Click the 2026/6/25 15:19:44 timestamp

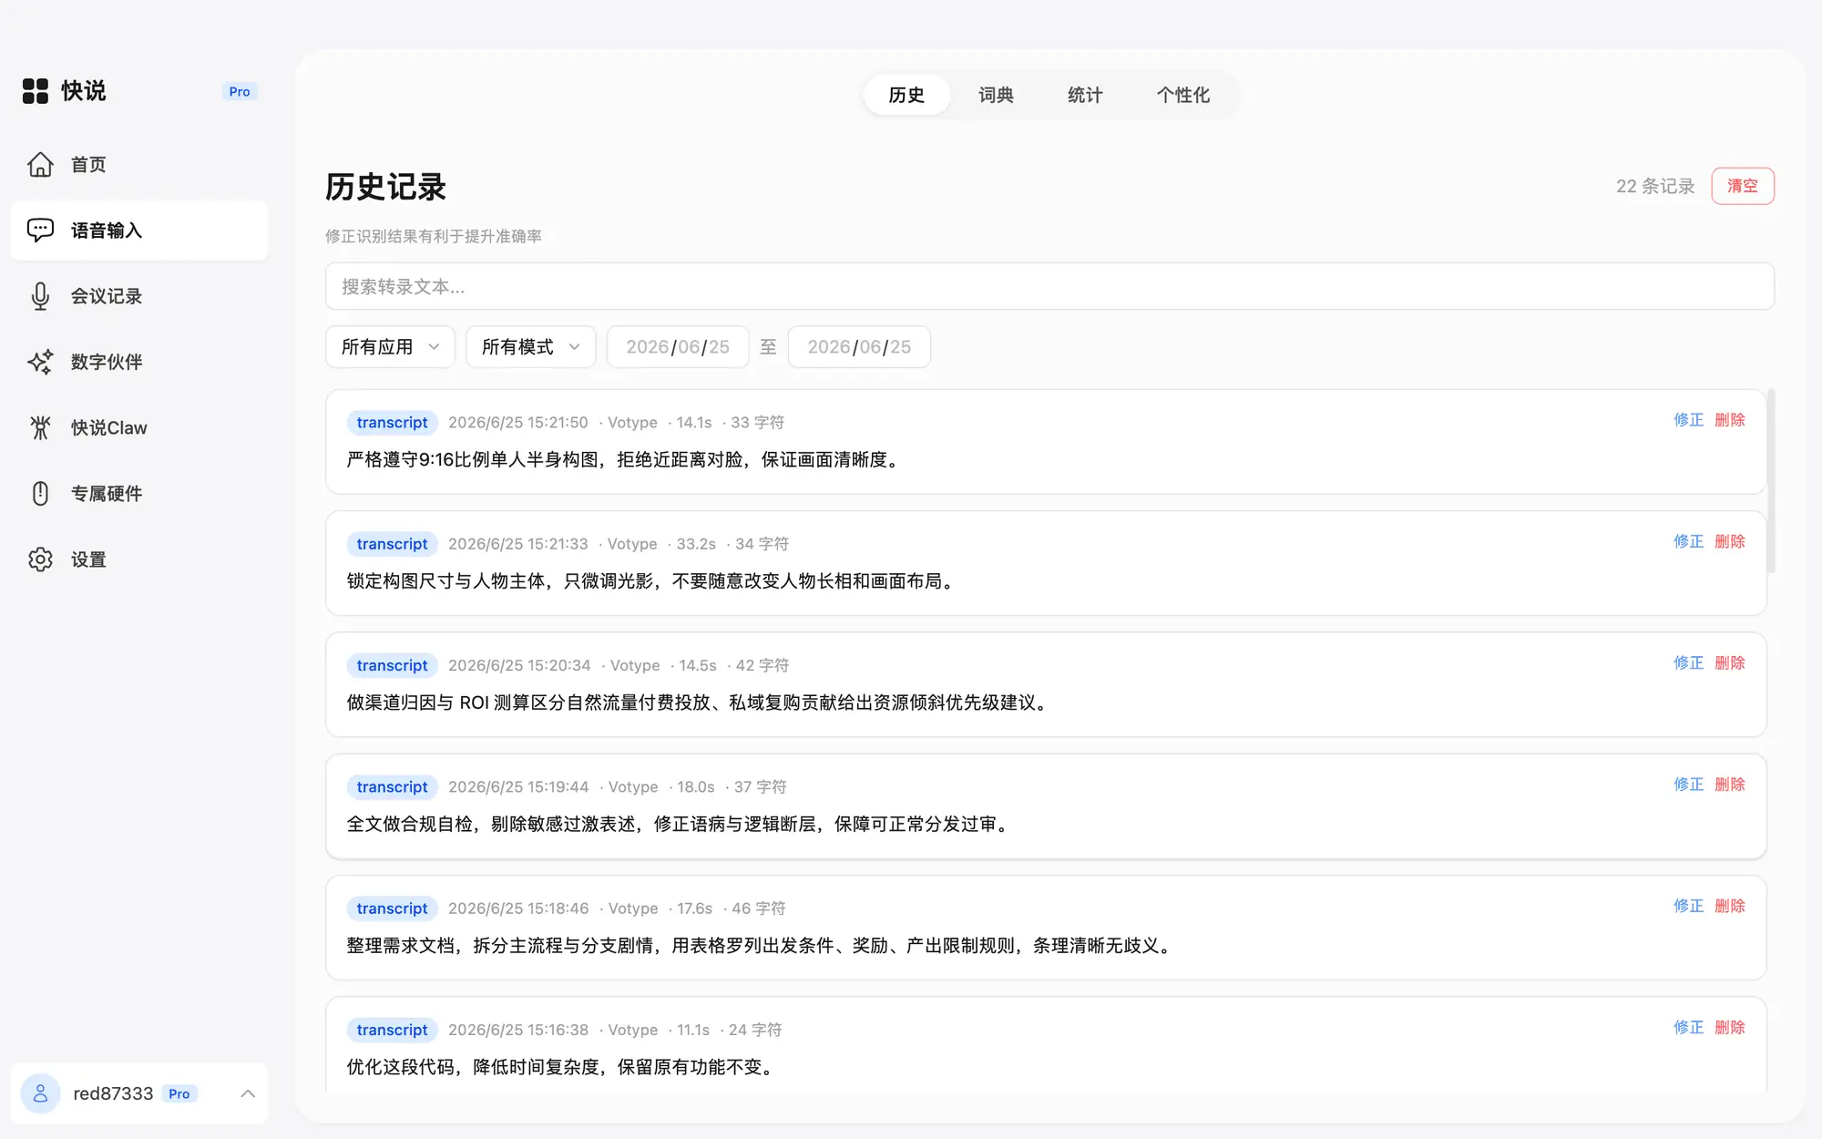518,787
